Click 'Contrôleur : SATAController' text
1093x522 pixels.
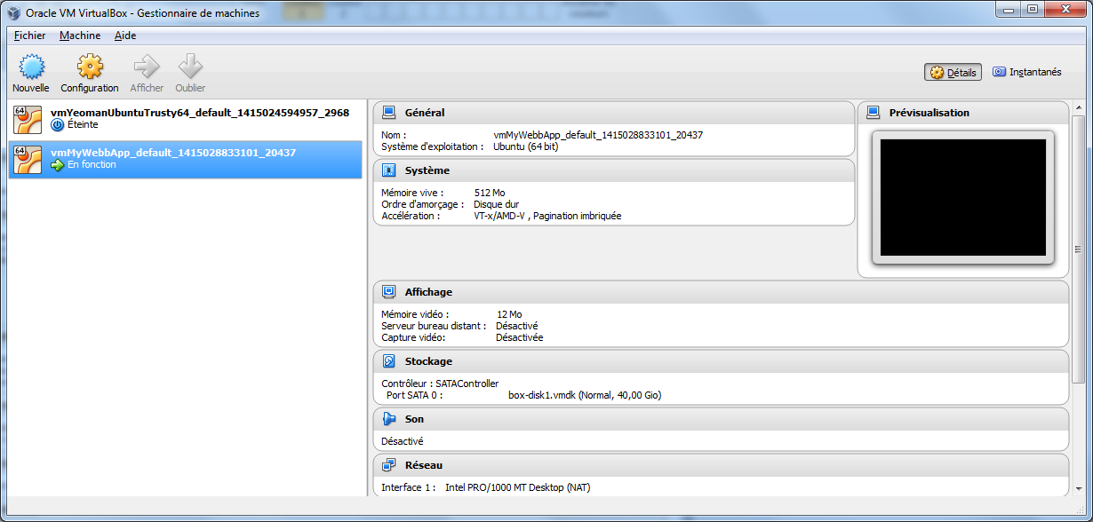pyautogui.click(x=440, y=384)
